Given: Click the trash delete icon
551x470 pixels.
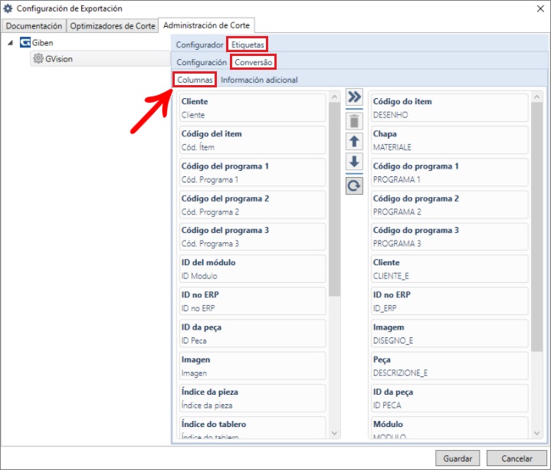Looking at the screenshot, I should (354, 121).
